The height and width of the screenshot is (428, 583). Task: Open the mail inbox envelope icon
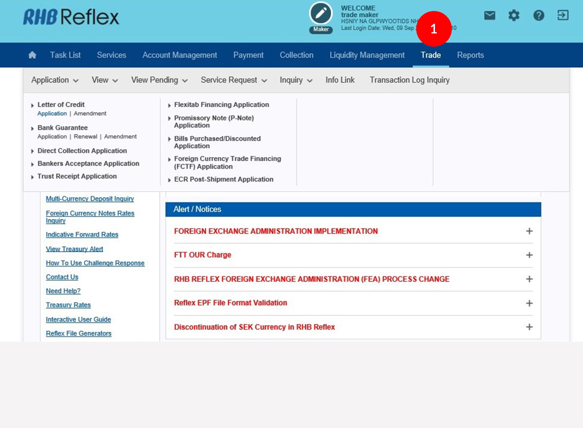click(x=489, y=15)
